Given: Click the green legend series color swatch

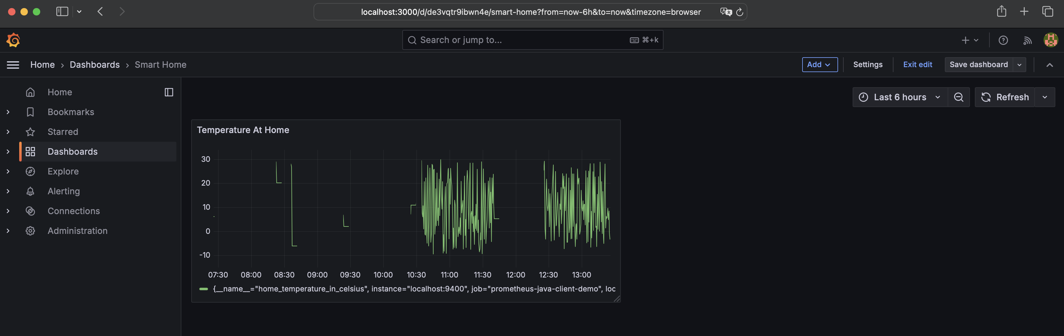Looking at the screenshot, I should click(203, 289).
